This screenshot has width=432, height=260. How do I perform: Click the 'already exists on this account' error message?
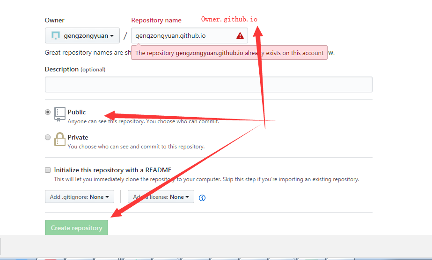229,53
